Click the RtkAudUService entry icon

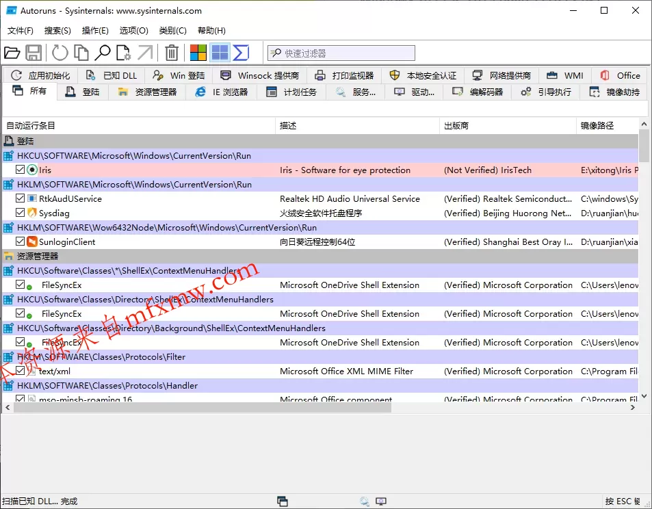point(32,198)
